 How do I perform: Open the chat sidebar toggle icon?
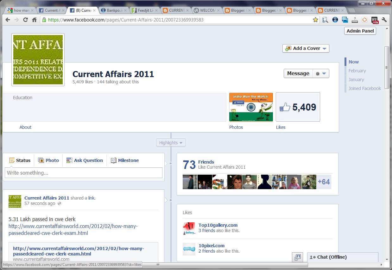[297, 257]
